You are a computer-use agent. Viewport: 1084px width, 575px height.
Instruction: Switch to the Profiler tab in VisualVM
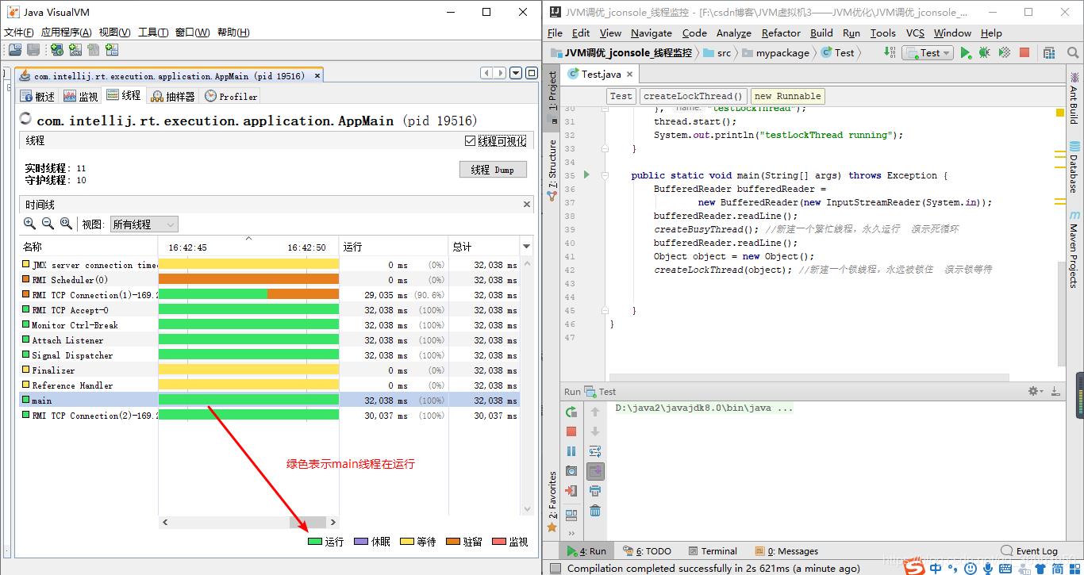click(x=231, y=96)
